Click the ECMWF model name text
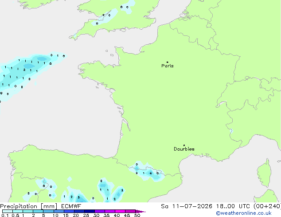Viewport: 281px width, 217px height. click(x=71, y=206)
